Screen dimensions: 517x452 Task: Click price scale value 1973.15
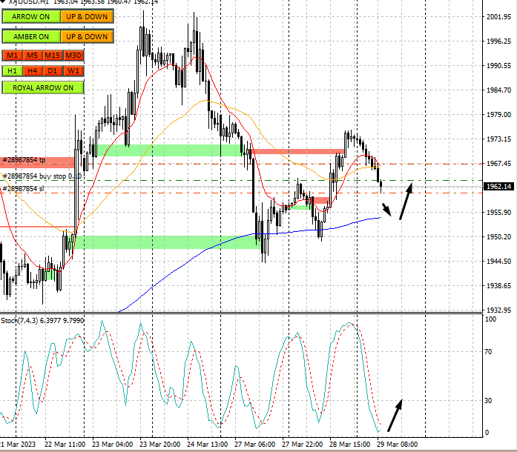click(498, 139)
